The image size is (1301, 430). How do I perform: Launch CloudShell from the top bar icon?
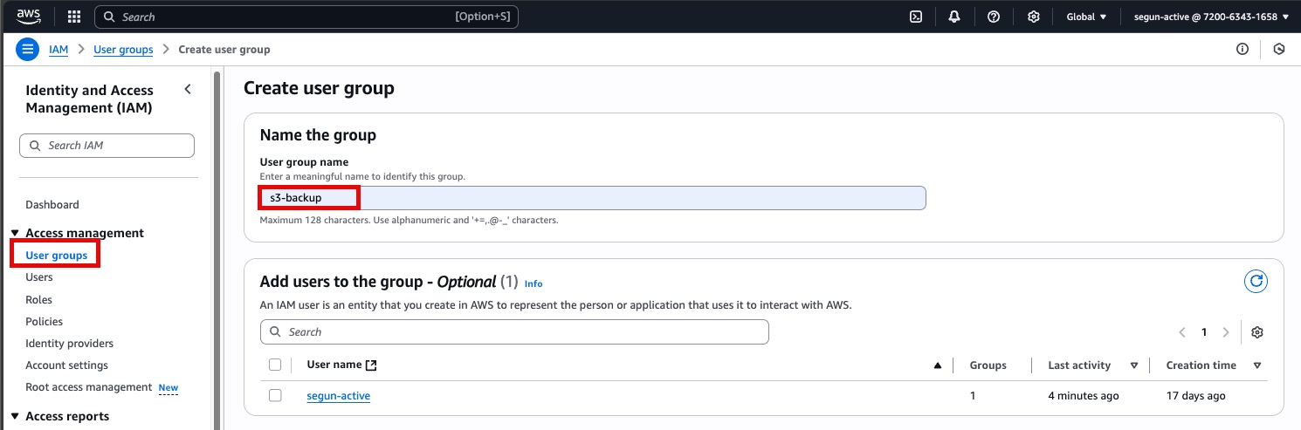click(916, 17)
